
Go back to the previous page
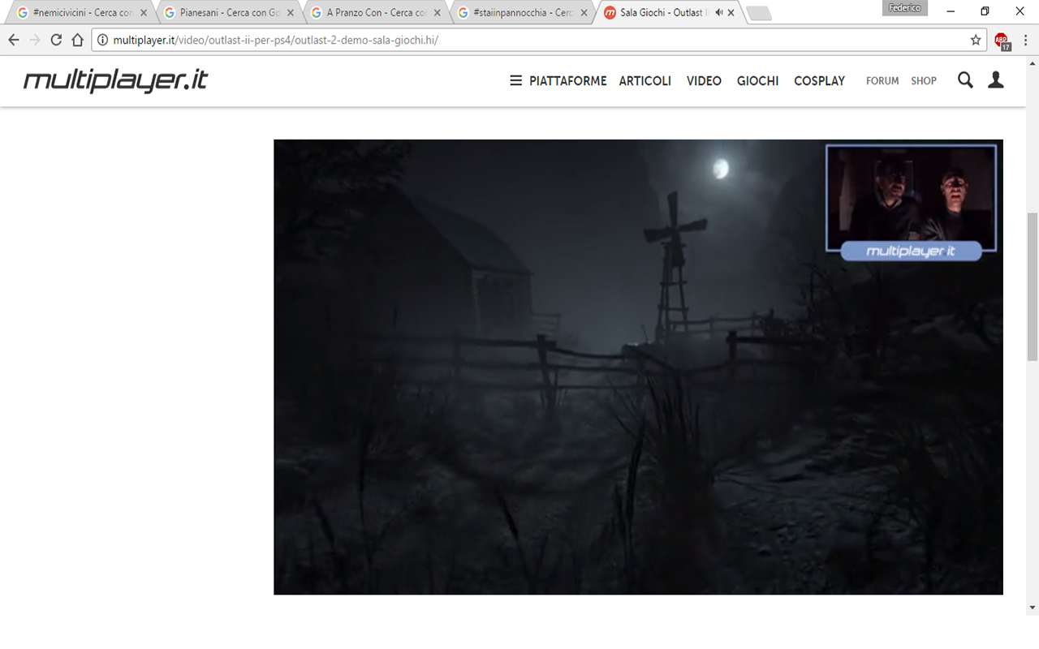tap(13, 40)
